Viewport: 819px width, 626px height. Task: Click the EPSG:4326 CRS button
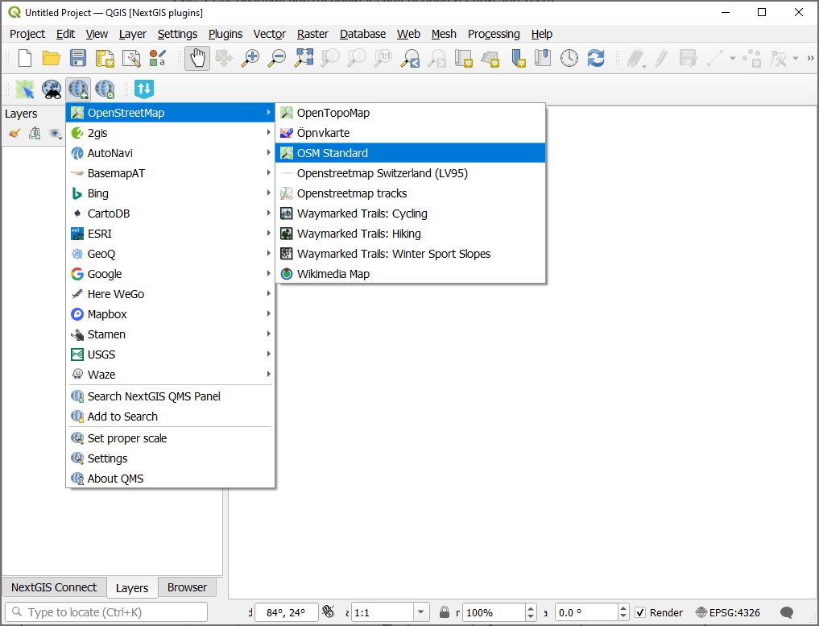click(727, 612)
